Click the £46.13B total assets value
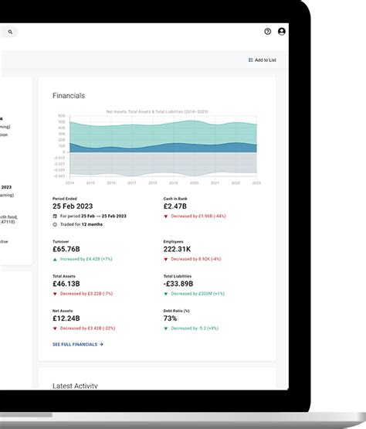 click(66, 284)
